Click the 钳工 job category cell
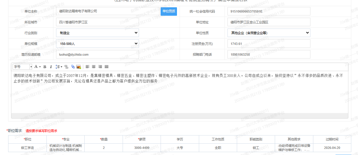The image size is (358, 155). coord(256,148)
